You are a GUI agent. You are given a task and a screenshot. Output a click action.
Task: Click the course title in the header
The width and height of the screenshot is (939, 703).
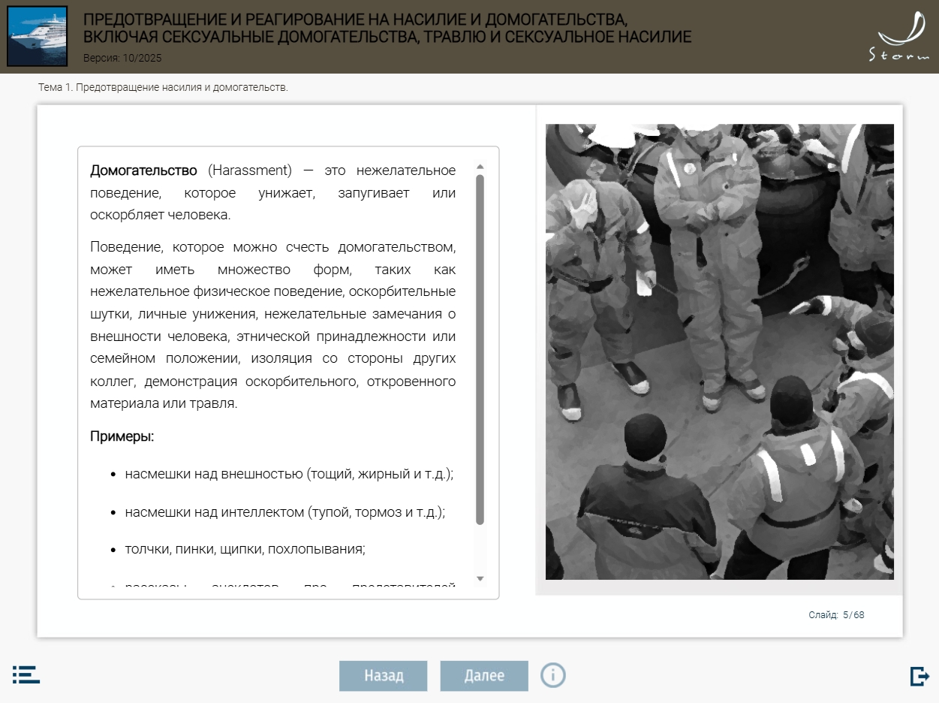point(387,29)
